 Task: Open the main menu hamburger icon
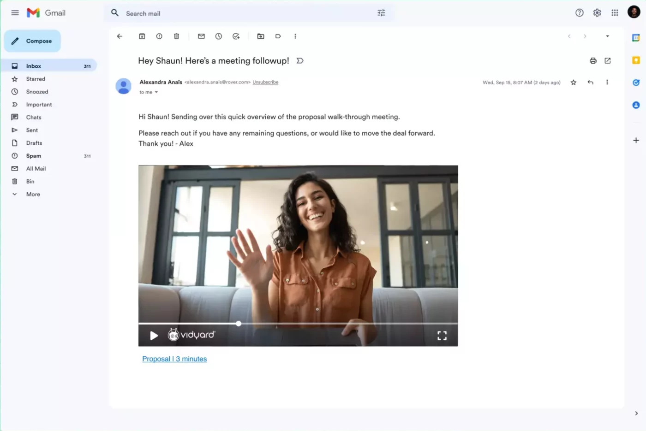point(15,13)
